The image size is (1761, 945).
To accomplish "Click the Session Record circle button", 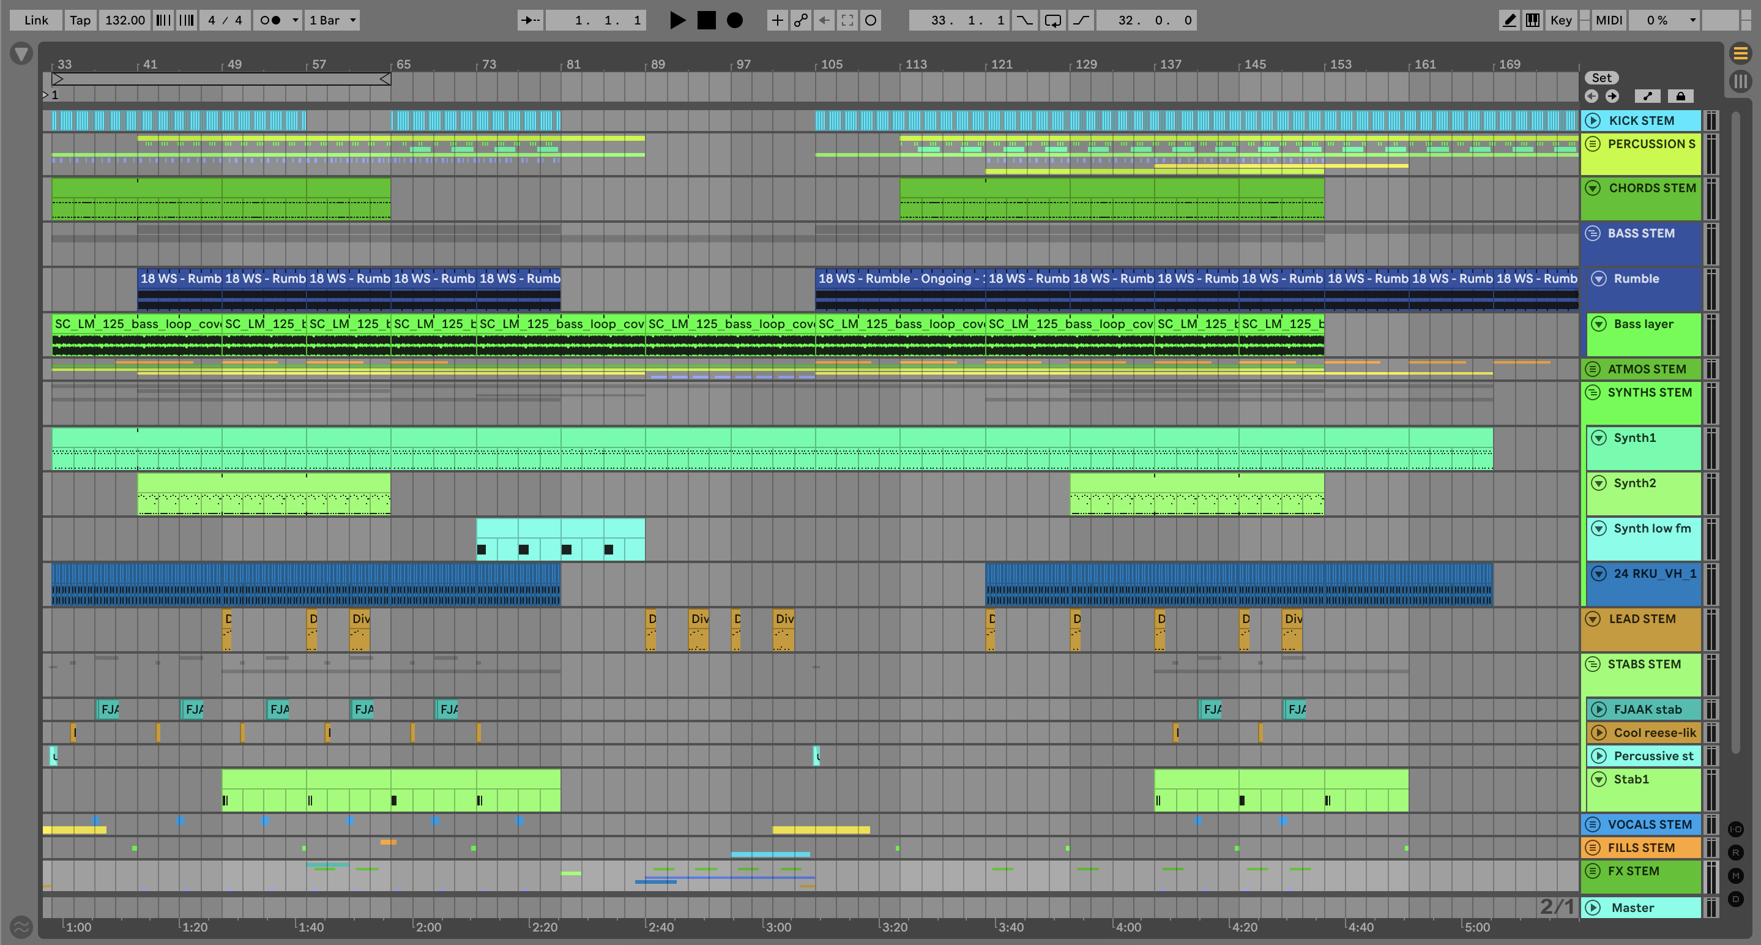I will [x=870, y=20].
